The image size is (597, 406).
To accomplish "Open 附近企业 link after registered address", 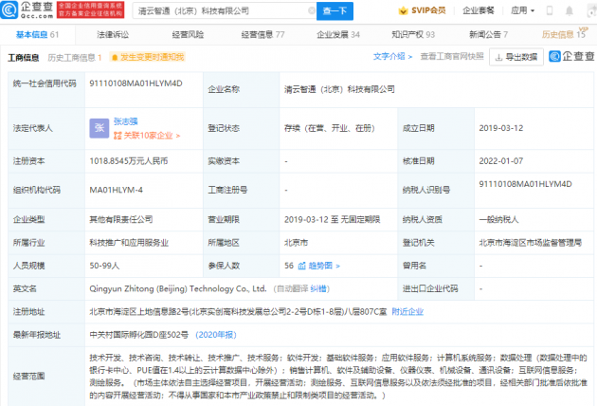I will pyautogui.click(x=407, y=312).
